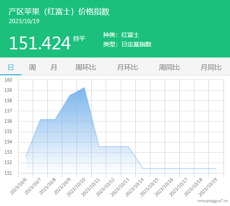The image size is (230, 206).
Task: Select the 日 daily tab
Action: click(x=11, y=67)
